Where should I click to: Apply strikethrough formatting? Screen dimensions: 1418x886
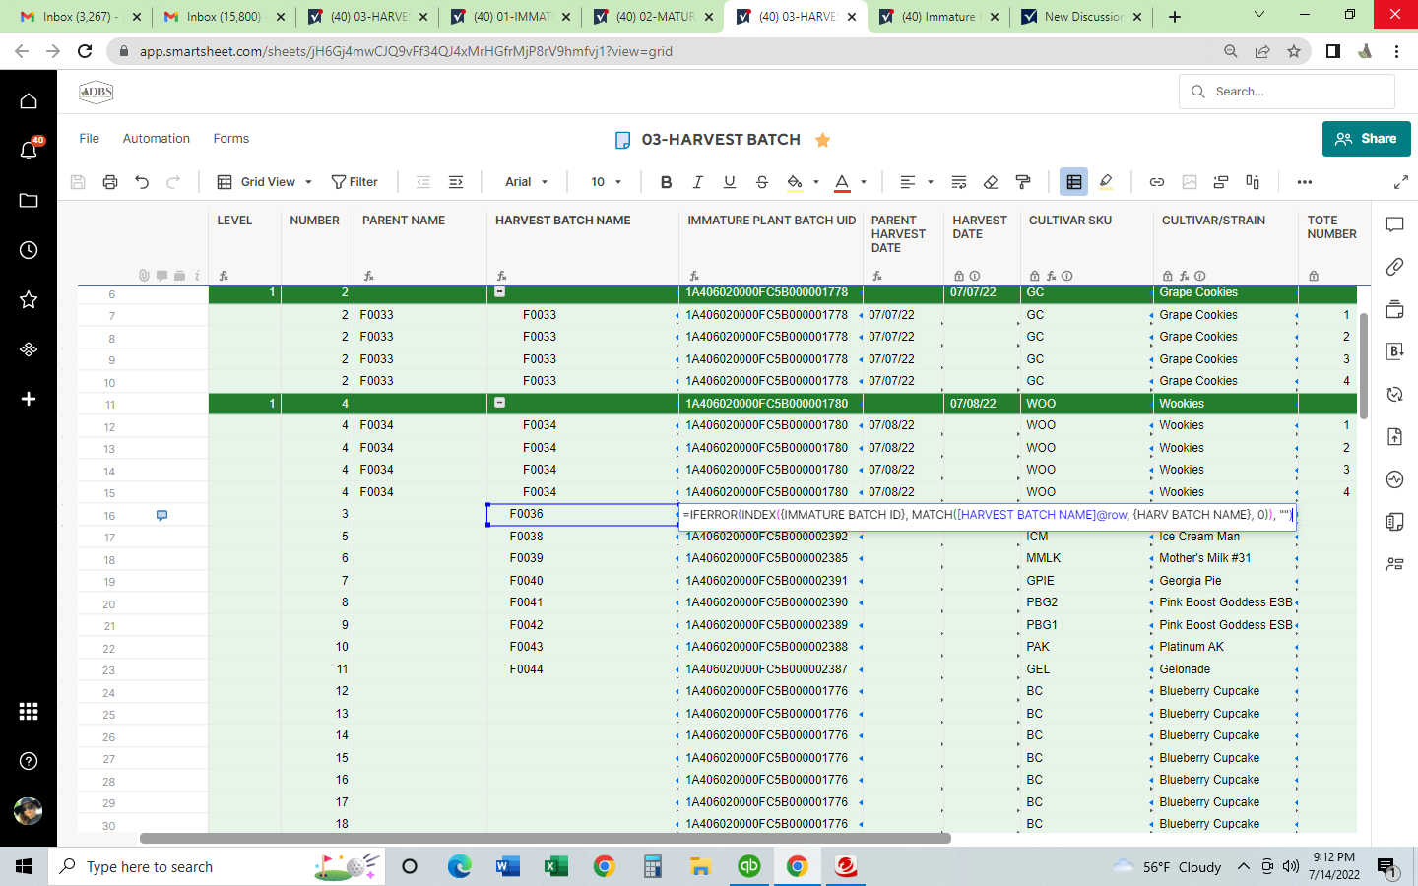761,182
